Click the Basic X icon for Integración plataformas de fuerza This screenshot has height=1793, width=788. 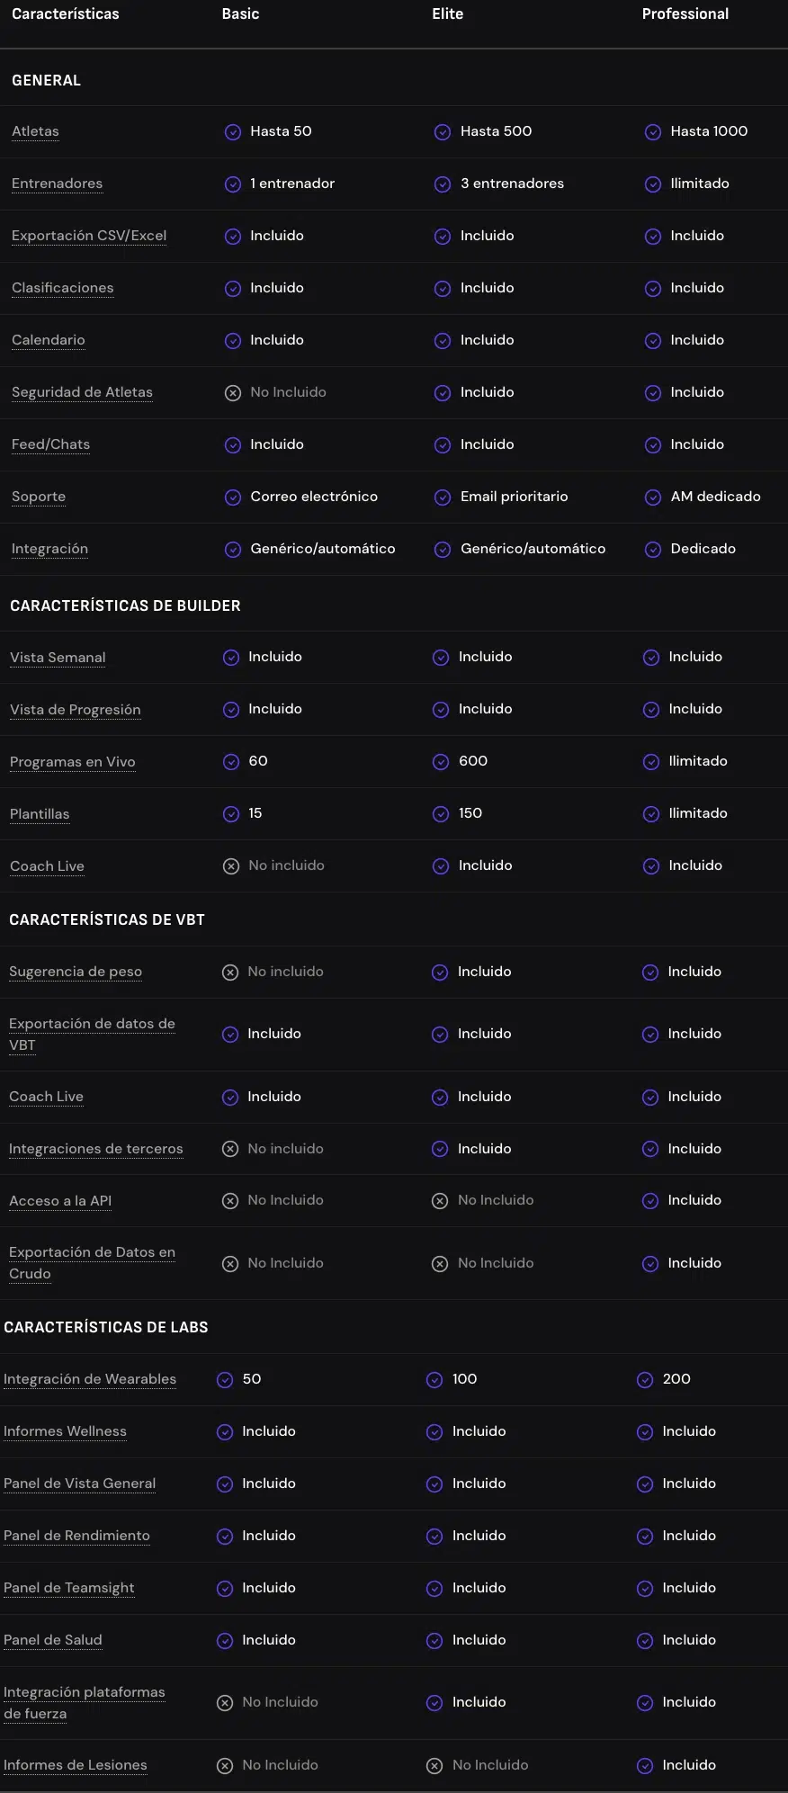coord(225,1703)
